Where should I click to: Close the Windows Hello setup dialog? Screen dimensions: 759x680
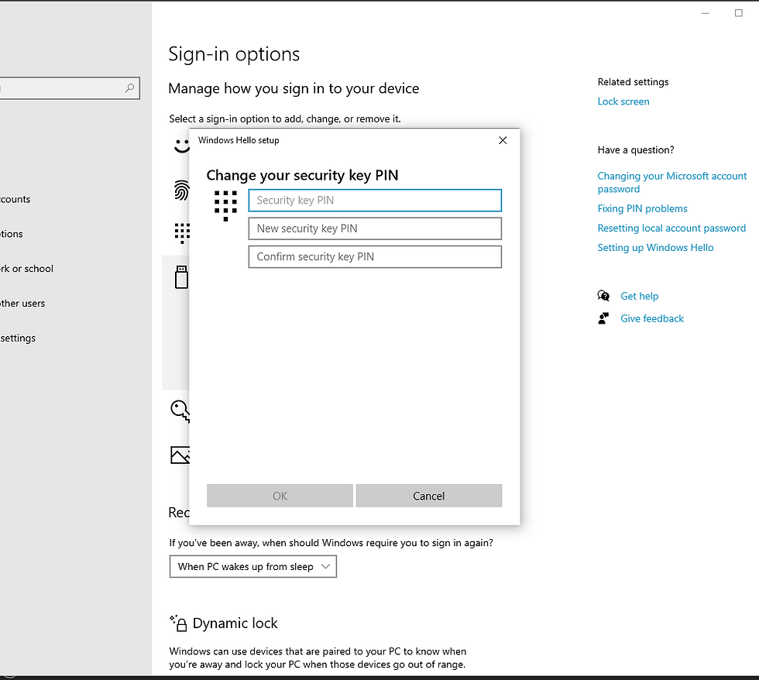[503, 140]
